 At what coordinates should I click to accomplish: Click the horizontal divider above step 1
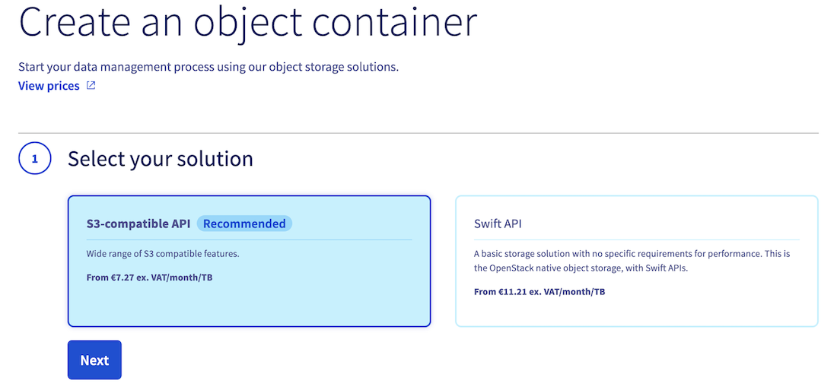[418, 133]
